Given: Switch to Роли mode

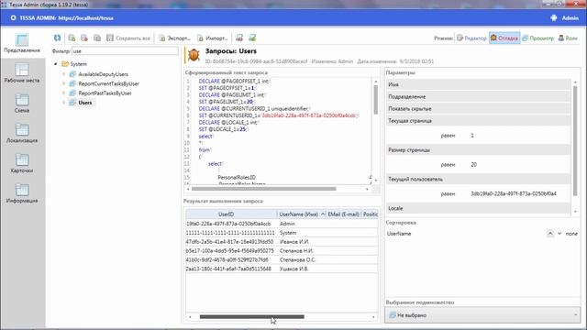Looking at the screenshot, I should [568, 38].
